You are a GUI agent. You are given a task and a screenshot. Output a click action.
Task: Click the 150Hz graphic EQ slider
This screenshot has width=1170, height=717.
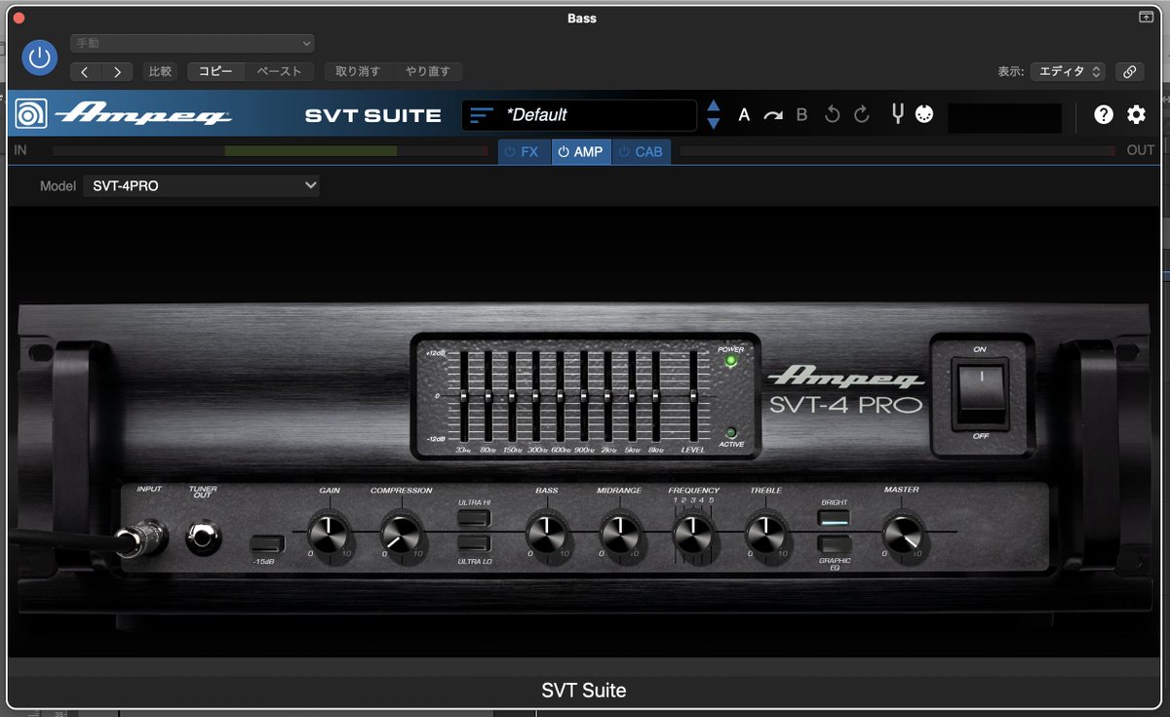point(512,395)
